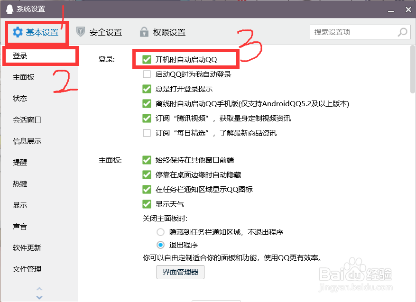This screenshot has height=302, width=416.
Task: Uncheck 显示天气 checkbox
Action: click(x=147, y=204)
